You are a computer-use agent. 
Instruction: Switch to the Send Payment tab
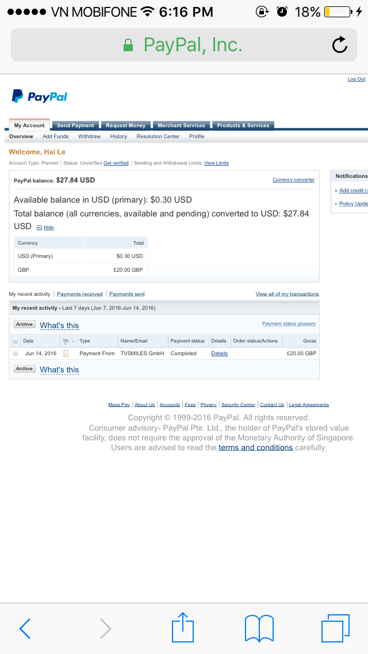point(75,126)
